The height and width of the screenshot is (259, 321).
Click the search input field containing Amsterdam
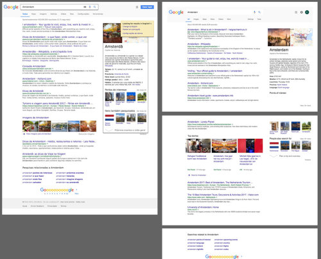pyautogui.click(x=53, y=7)
